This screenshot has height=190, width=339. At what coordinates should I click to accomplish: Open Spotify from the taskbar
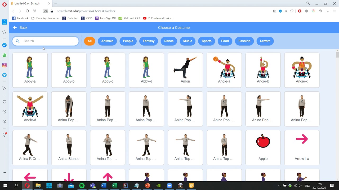(x=82, y=186)
